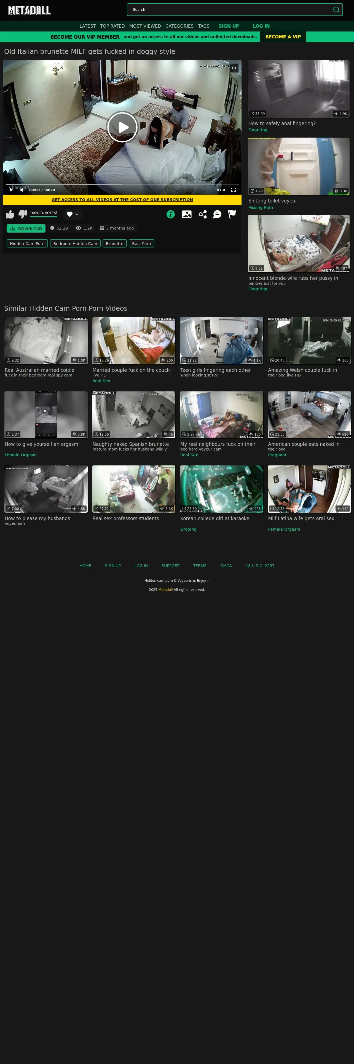Open the MOST VIEWED menu item

coord(145,26)
